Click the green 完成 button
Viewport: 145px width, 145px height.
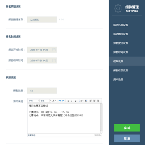click(127, 128)
